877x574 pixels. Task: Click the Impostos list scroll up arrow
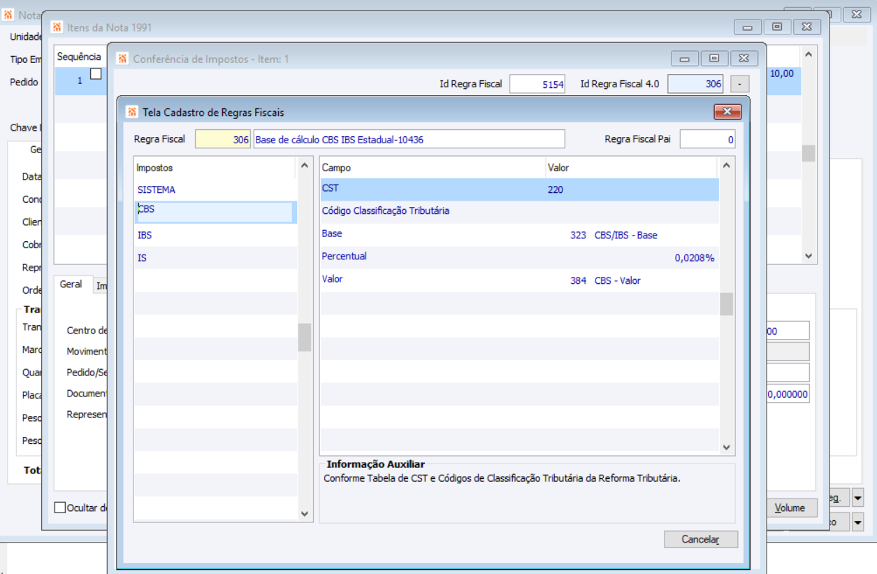click(x=305, y=166)
